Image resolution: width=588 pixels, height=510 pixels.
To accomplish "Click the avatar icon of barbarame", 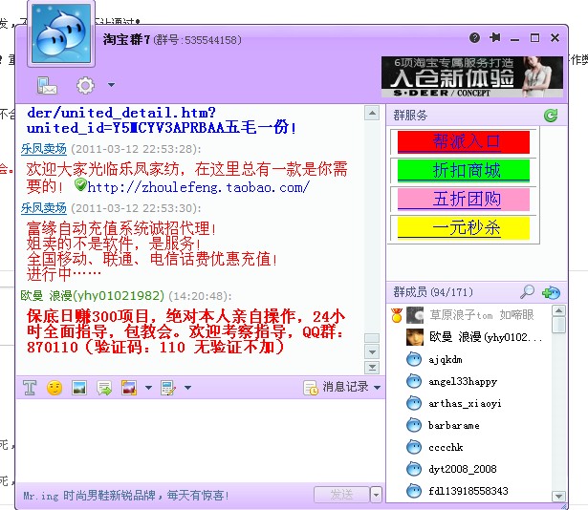I will (x=414, y=425).
